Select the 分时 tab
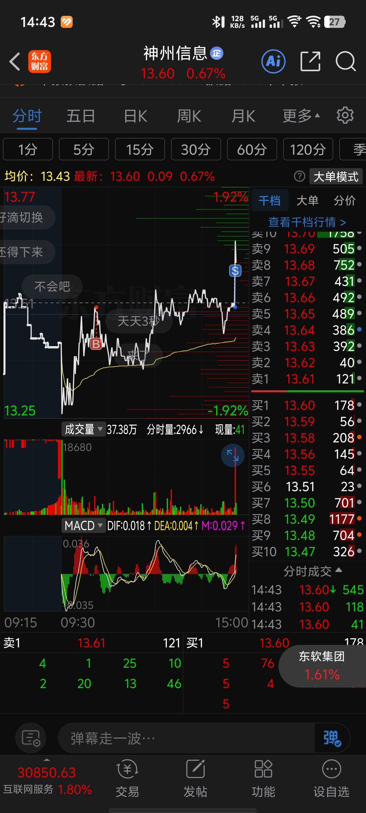The height and width of the screenshot is (813, 366). click(x=27, y=116)
